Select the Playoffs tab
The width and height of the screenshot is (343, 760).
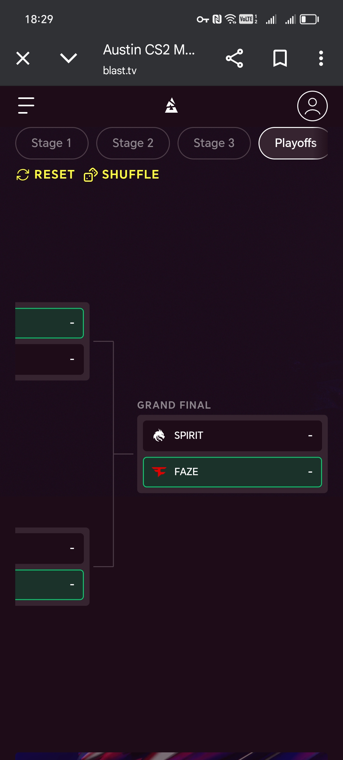pos(293,143)
